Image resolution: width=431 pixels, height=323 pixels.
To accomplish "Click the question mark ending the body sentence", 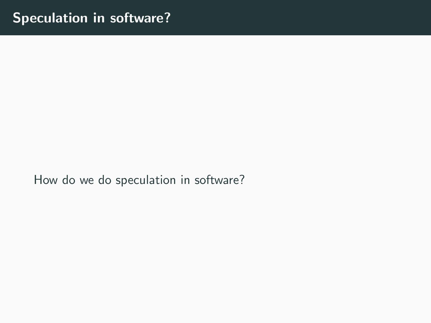I will (x=242, y=180).
